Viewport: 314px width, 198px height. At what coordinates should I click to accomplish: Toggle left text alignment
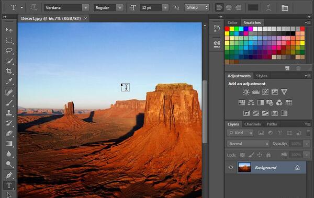pos(219,8)
